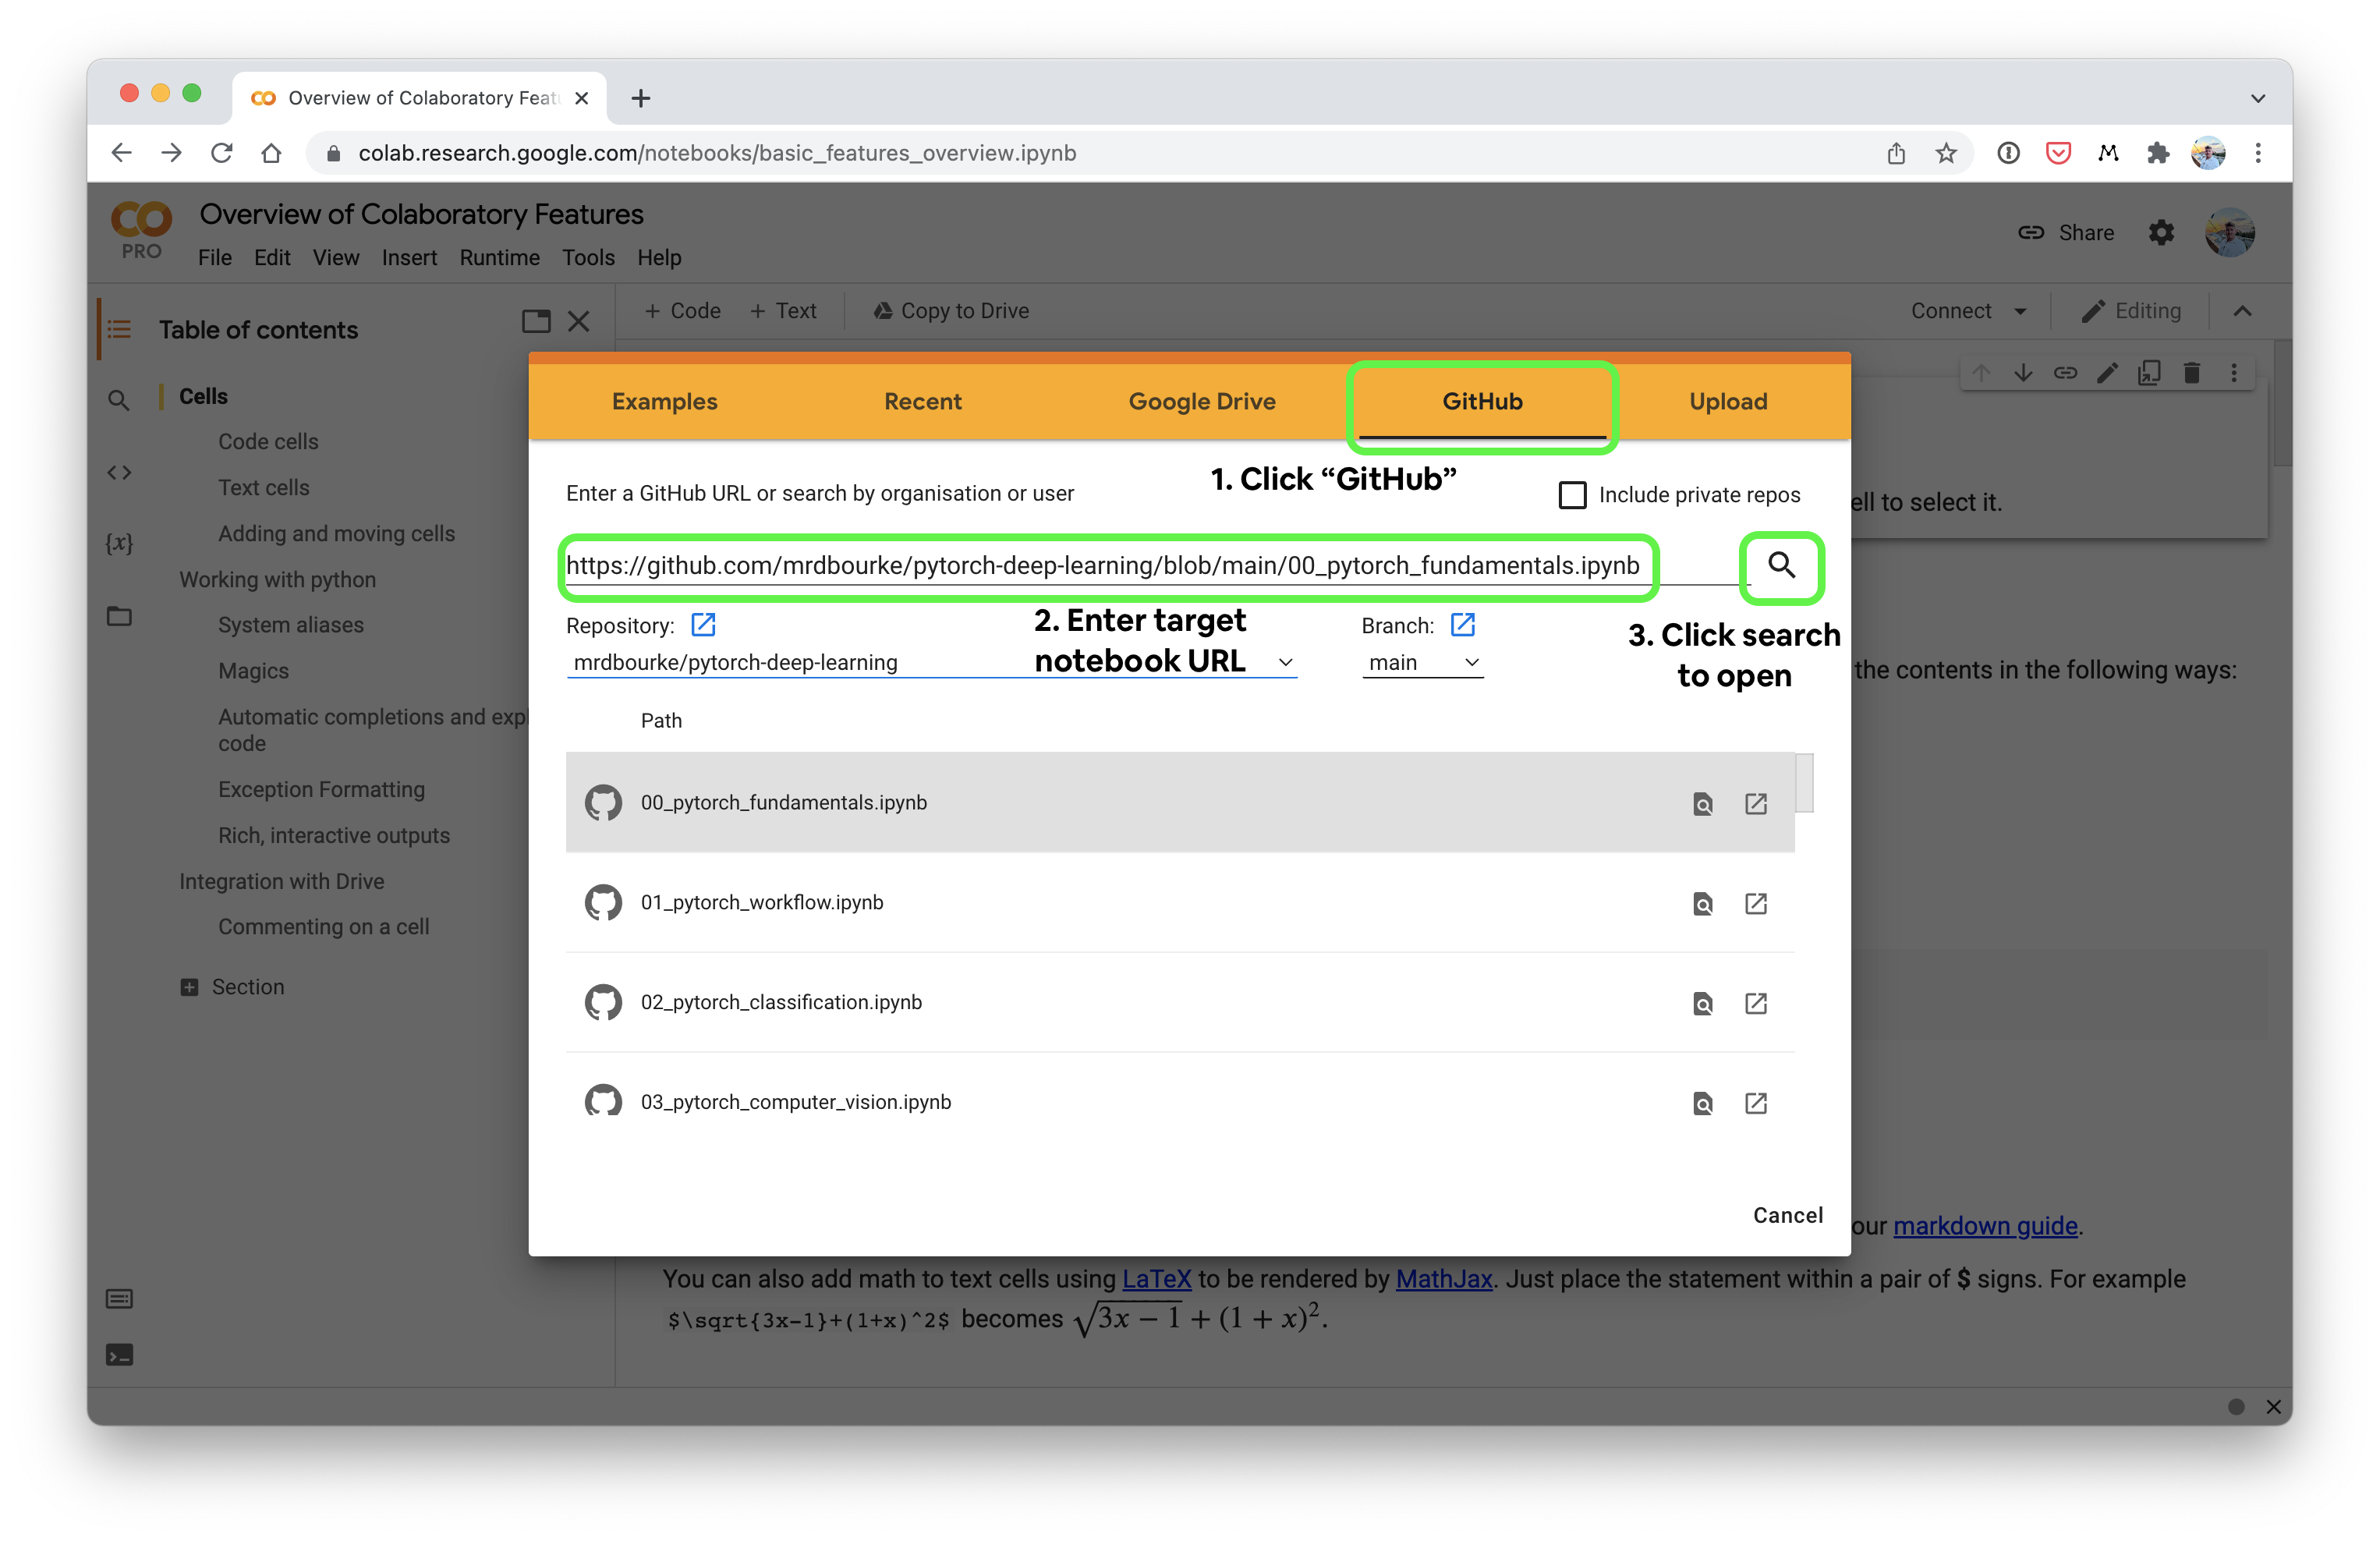Open branch link icon next to Branch
The width and height of the screenshot is (2380, 1541).
click(1462, 625)
